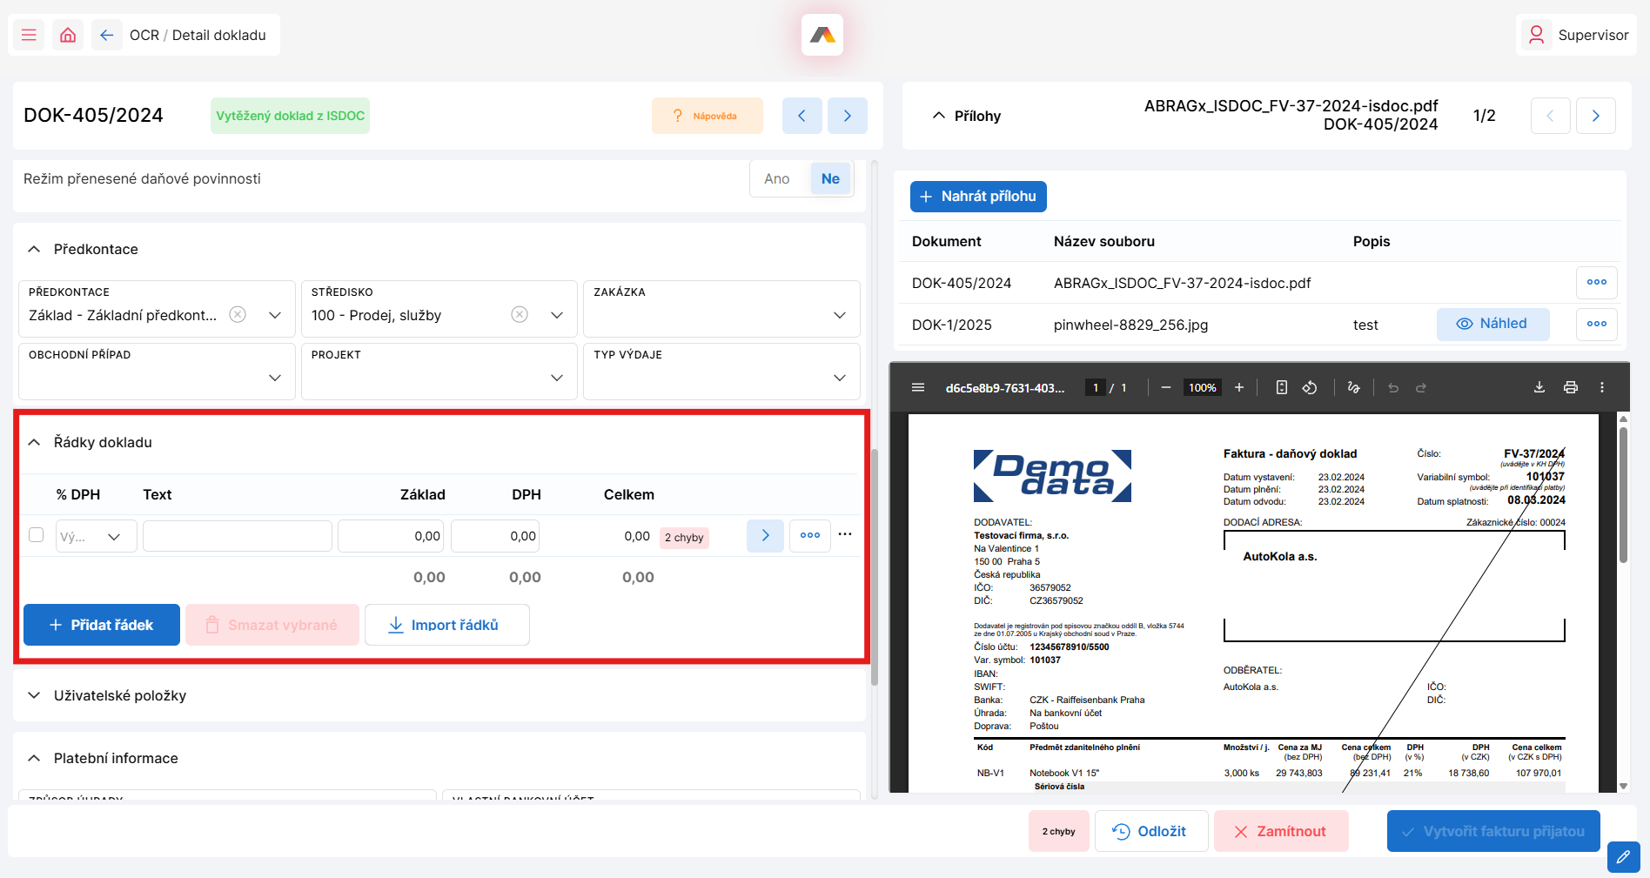This screenshot has height=878, width=1650.
Task: Click the redo icon in PDF toolbar
Action: [x=1421, y=387]
